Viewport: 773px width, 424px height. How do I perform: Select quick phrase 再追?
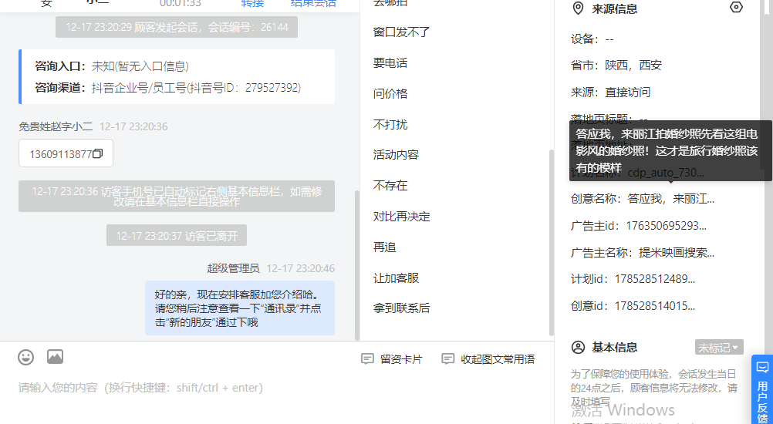[384, 247]
